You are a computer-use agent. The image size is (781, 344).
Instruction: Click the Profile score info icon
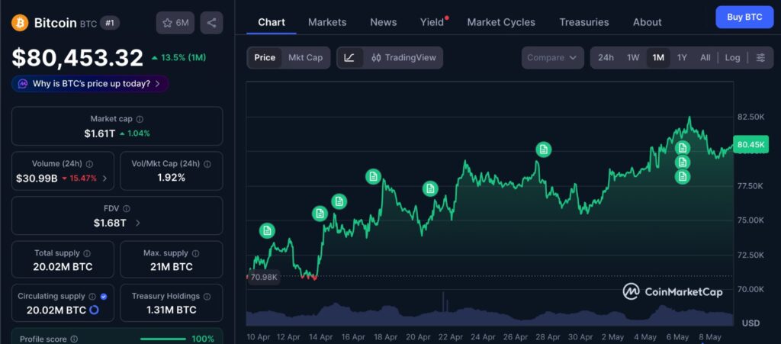click(x=74, y=339)
